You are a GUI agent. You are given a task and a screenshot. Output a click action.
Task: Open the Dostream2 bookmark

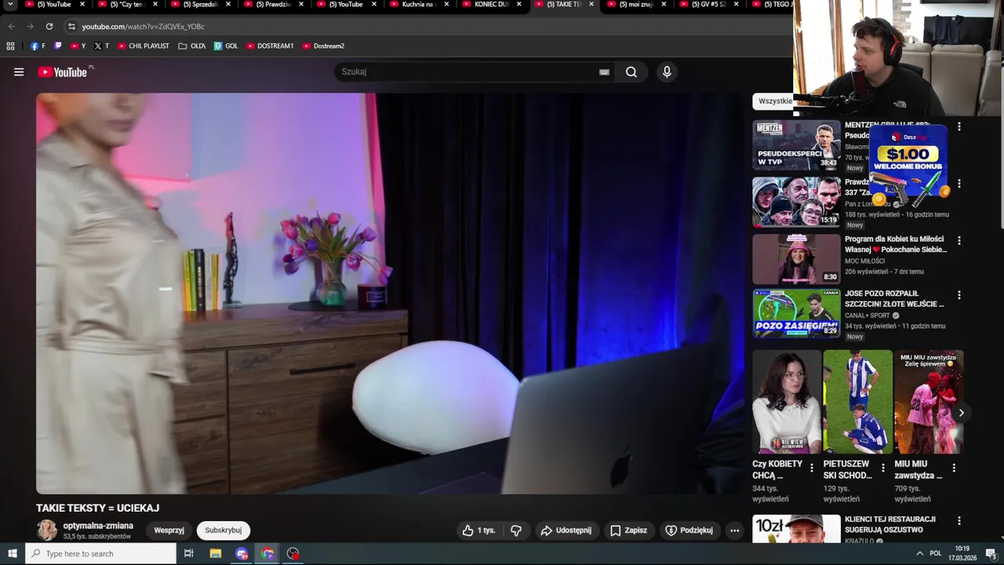point(323,46)
